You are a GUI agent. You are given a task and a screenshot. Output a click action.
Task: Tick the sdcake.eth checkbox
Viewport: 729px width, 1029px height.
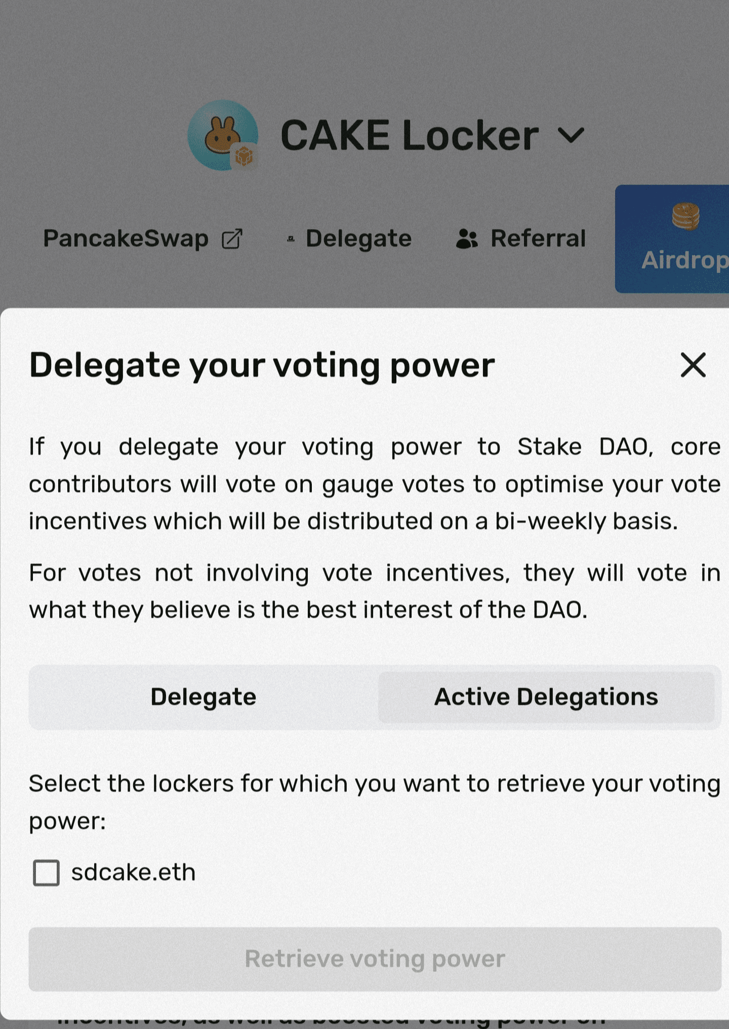pos(46,872)
